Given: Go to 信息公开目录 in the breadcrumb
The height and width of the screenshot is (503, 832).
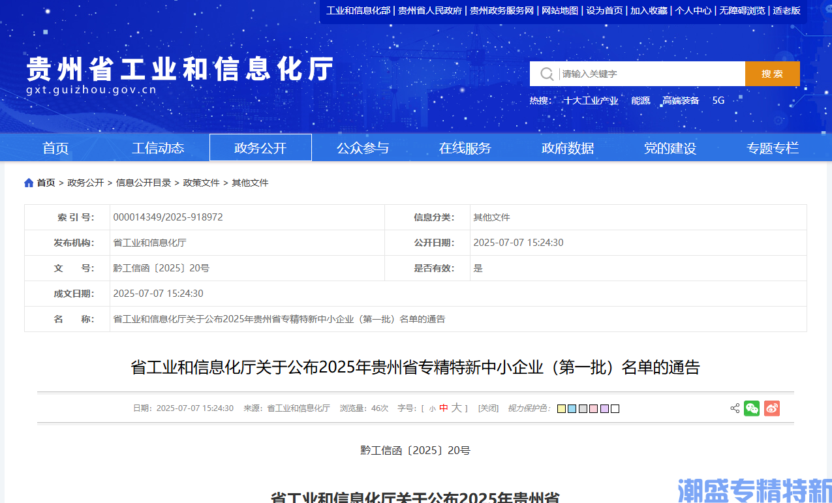Looking at the screenshot, I should [x=144, y=183].
